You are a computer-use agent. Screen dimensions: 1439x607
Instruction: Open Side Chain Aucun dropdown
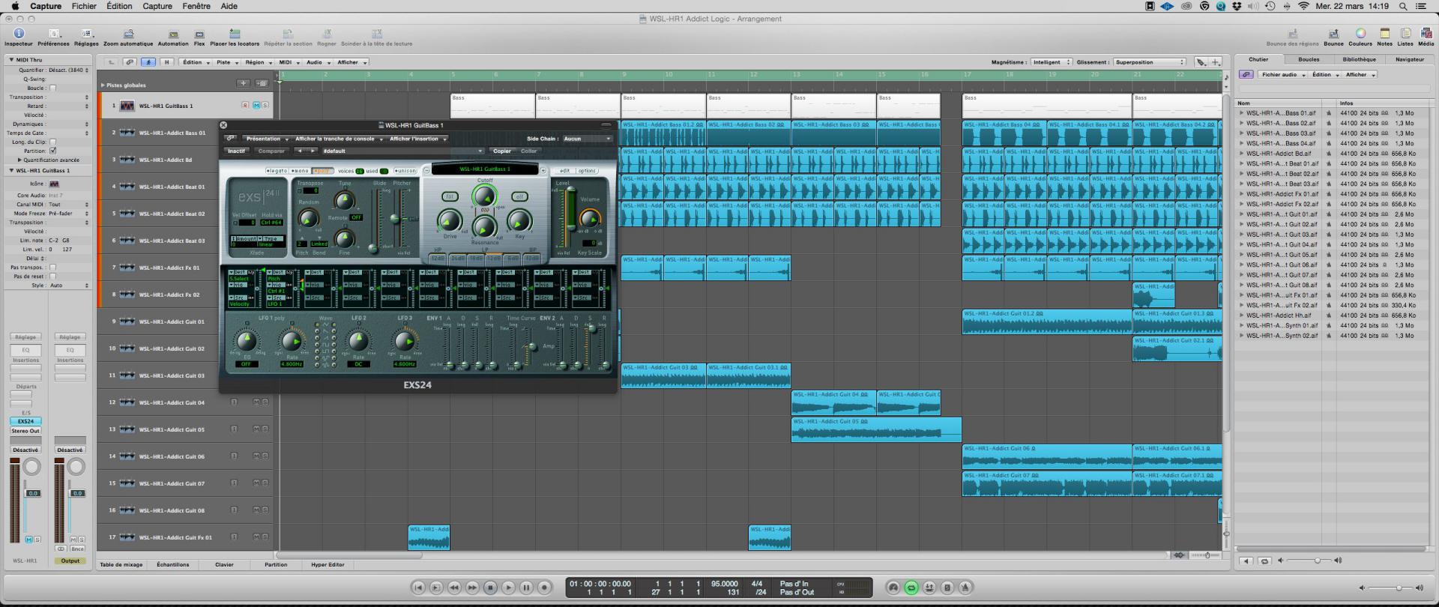tap(588, 139)
